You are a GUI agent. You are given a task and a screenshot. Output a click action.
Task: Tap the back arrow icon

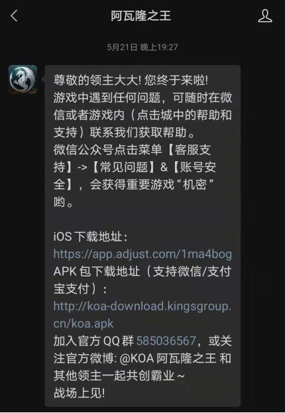pyautogui.click(x=14, y=16)
